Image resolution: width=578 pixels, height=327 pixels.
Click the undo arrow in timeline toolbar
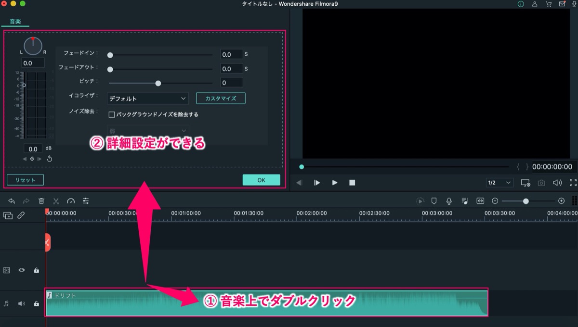(12, 201)
